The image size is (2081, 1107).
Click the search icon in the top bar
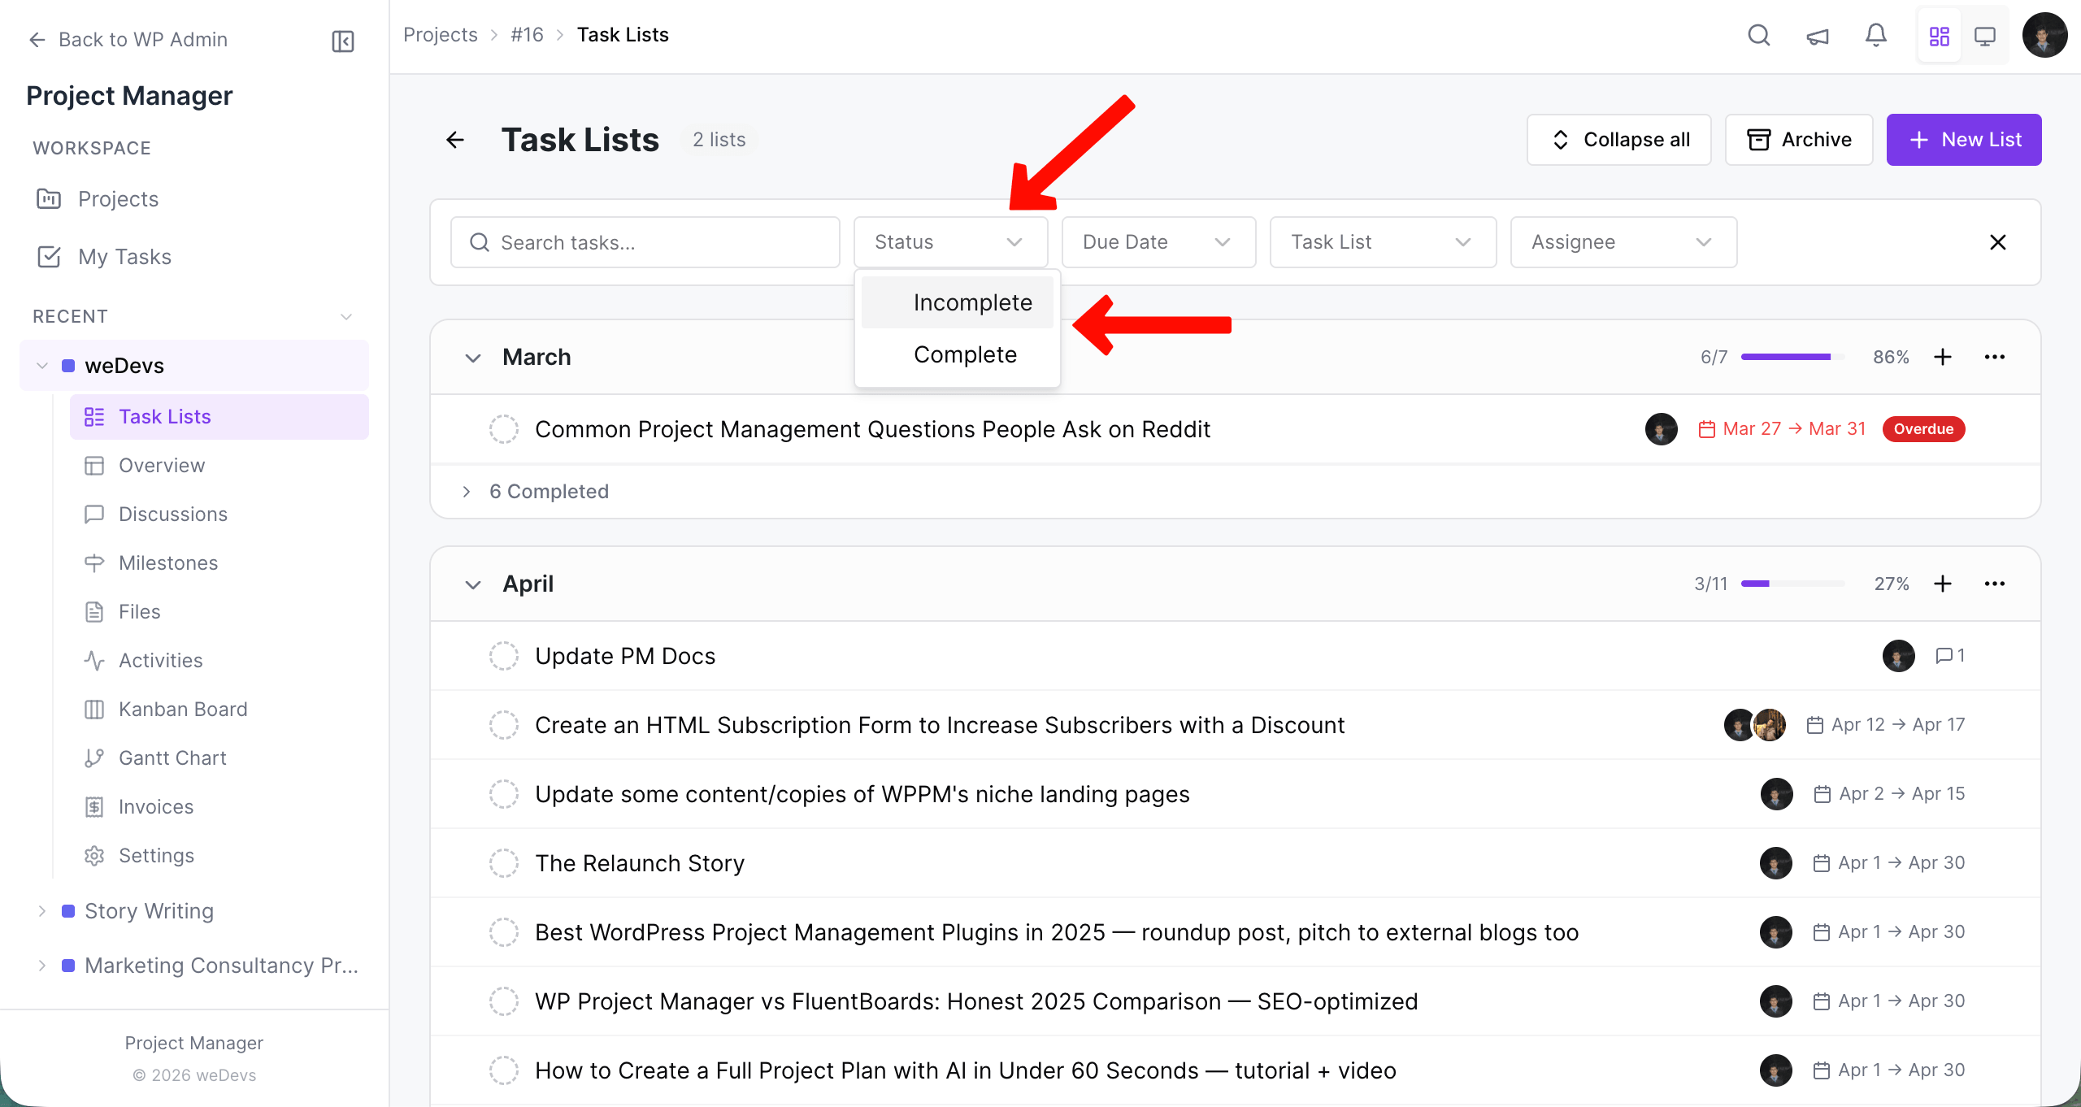(x=1759, y=35)
